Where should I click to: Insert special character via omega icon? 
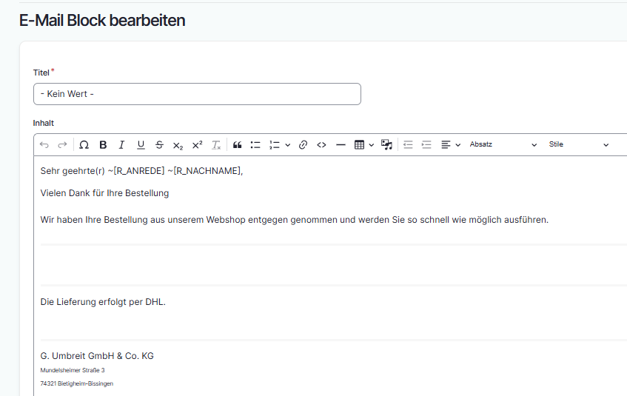point(84,145)
